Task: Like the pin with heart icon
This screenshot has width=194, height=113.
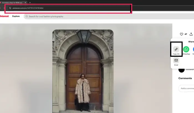Action: (x=182, y=34)
